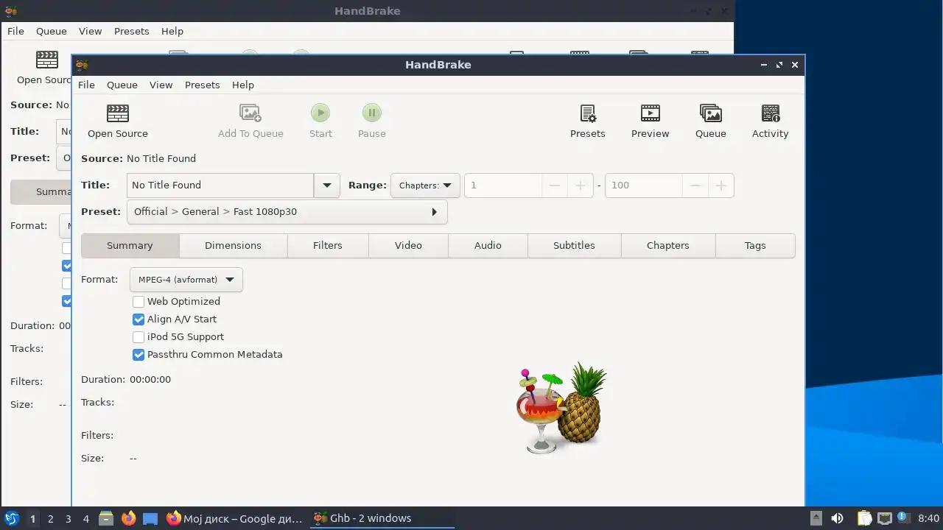Show the Queue from toolbar icon
This screenshot has height=530, width=943.
(x=711, y=121)
